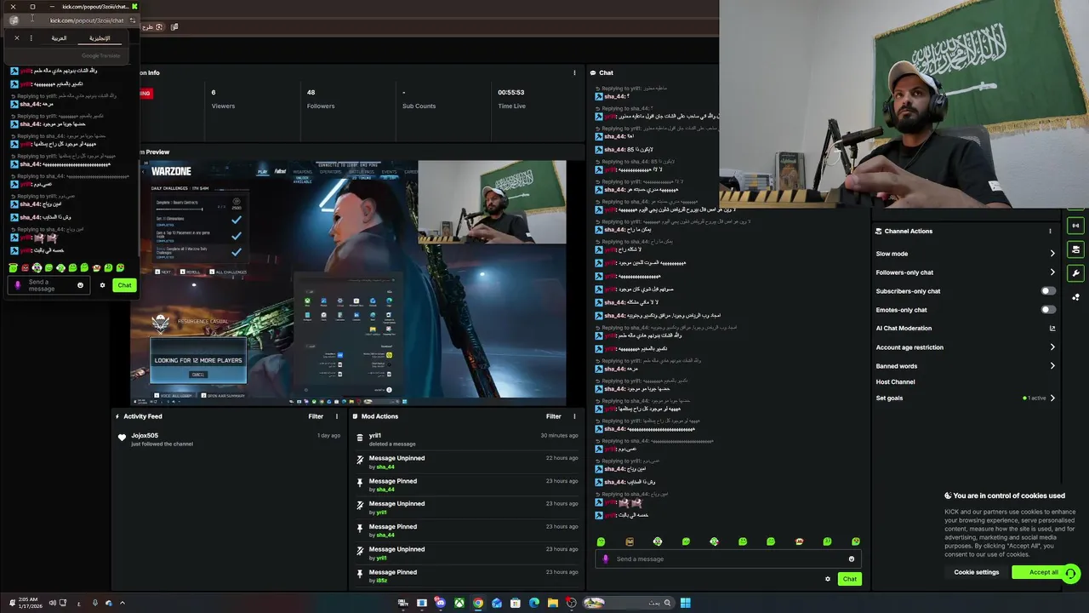This screenshot has height=613, width=1089.
Task: Click the Sub Counts label
Action: coord(419,106)
